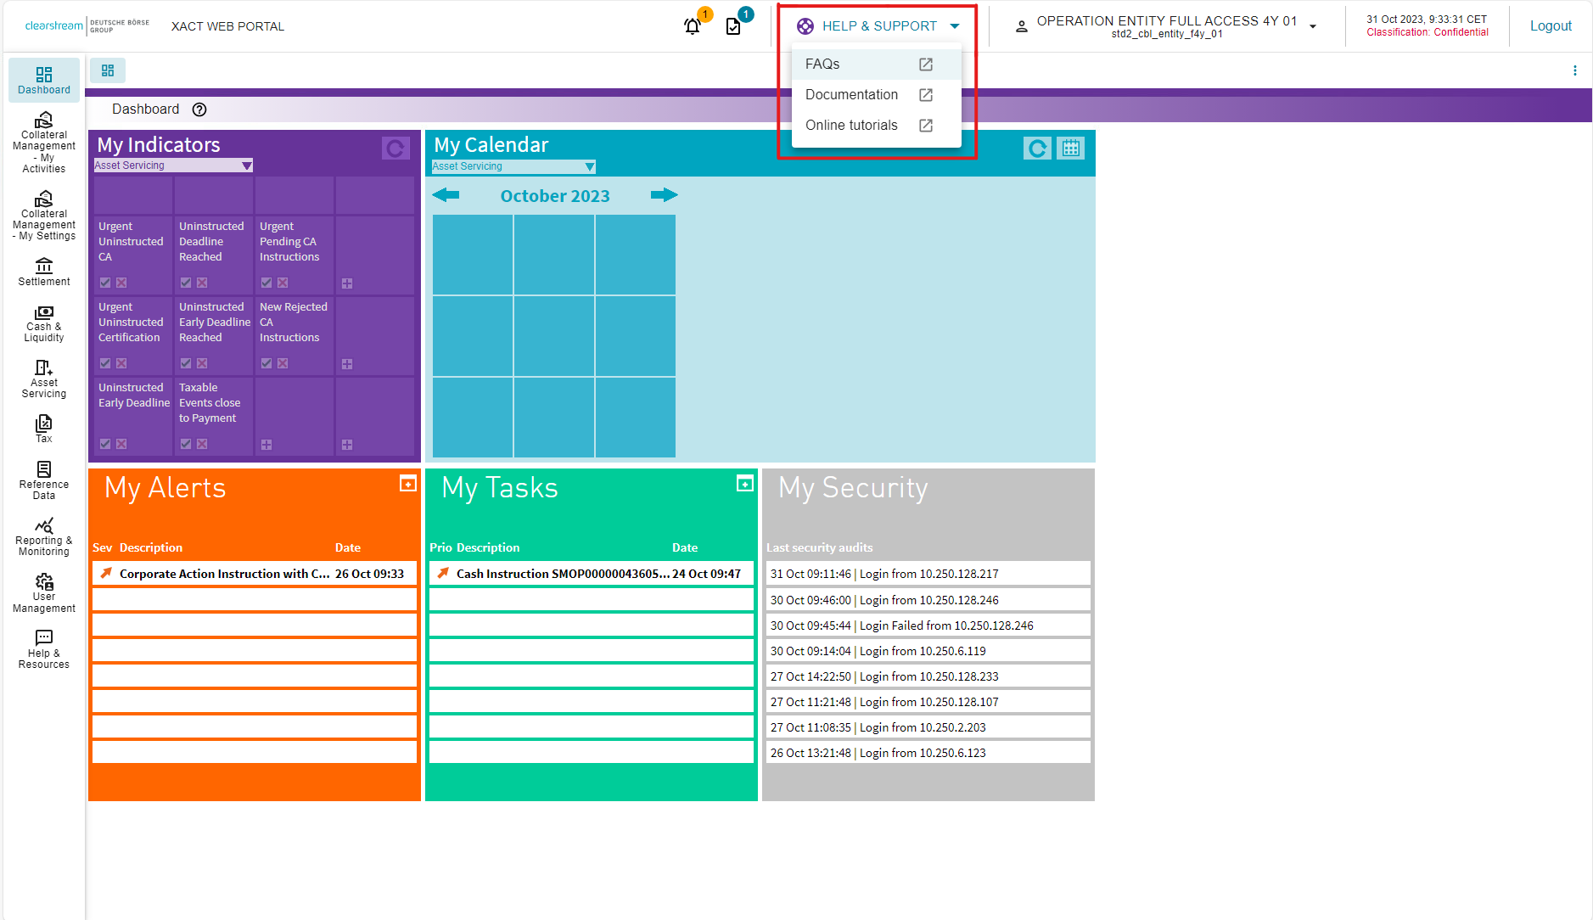
Task: Advance calendar to the next month
Action: click(664, 195)
